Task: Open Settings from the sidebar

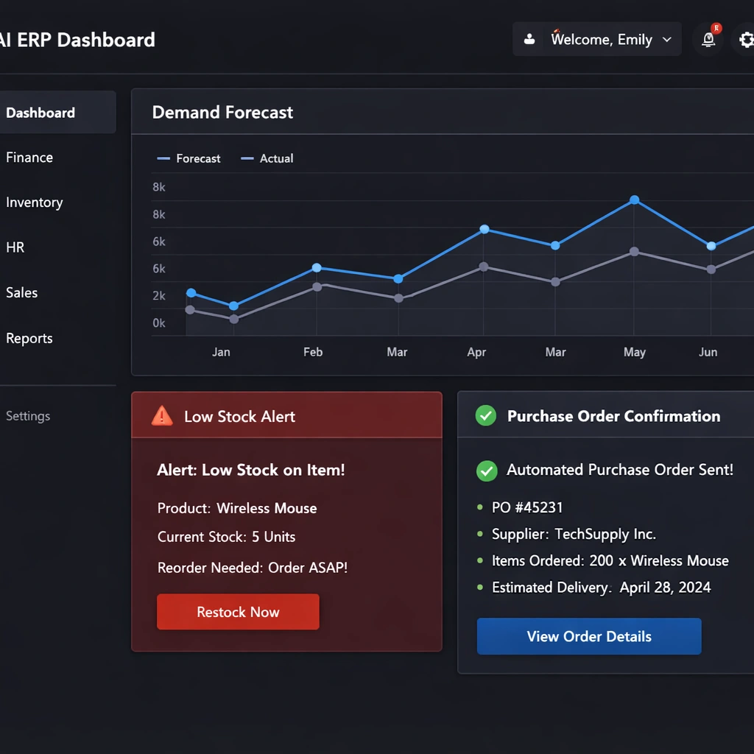Action: tap(28, 416)
